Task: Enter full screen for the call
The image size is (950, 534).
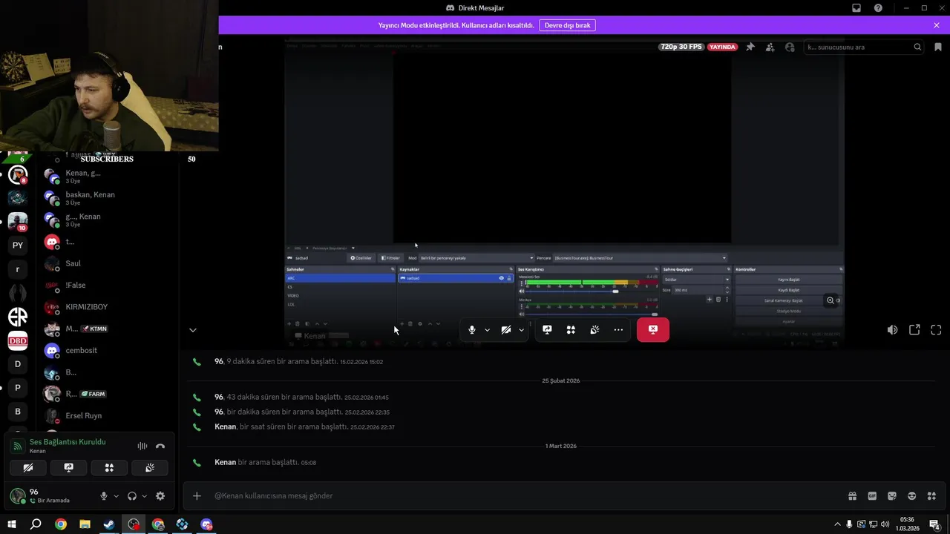Action: 936,330
